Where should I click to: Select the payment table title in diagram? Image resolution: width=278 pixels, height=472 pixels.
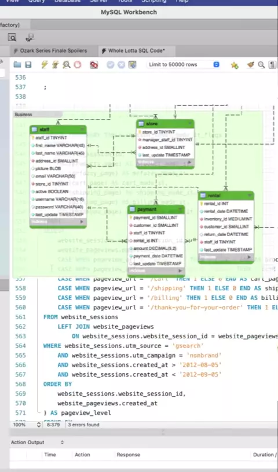[x=147, y=209]
